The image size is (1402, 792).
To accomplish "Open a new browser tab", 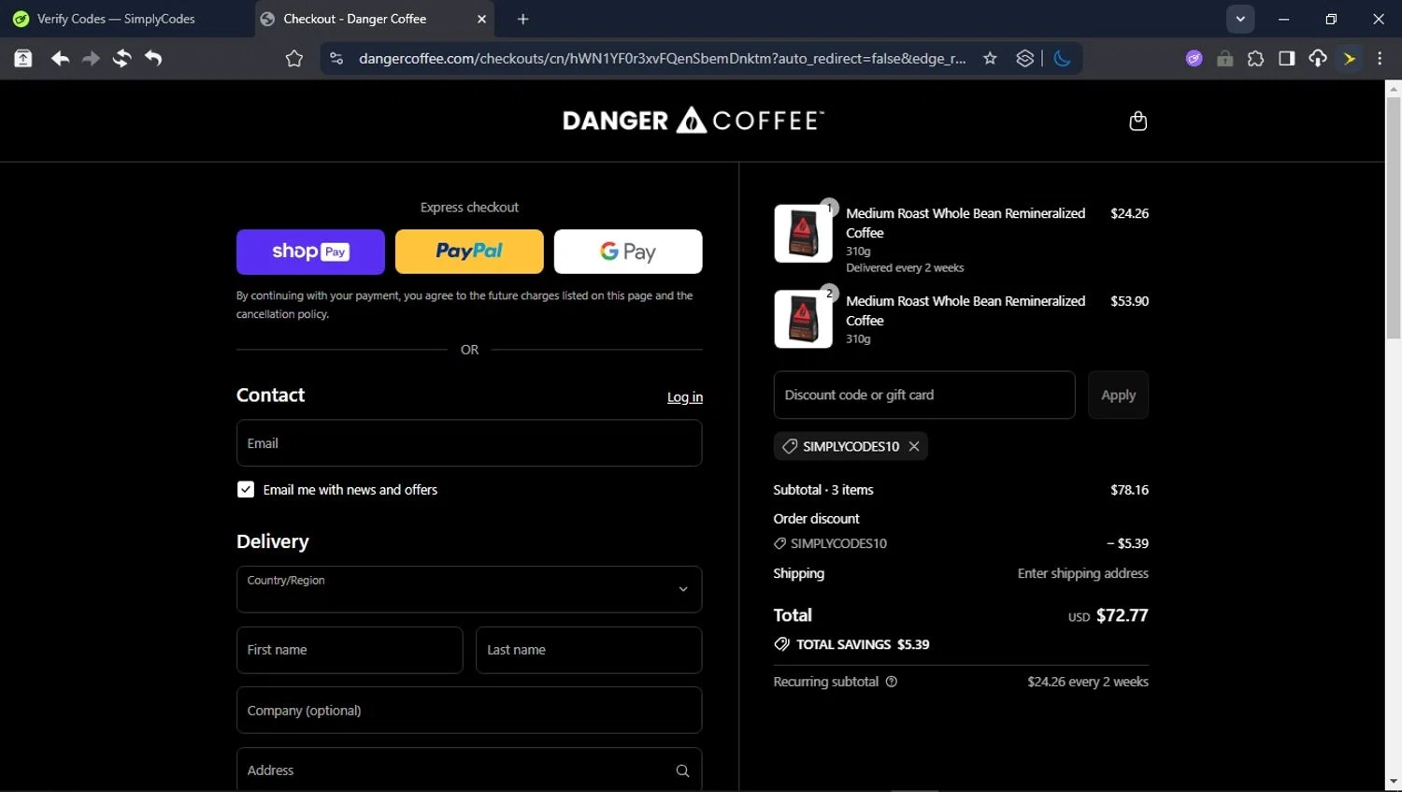I will coord(522,19).
